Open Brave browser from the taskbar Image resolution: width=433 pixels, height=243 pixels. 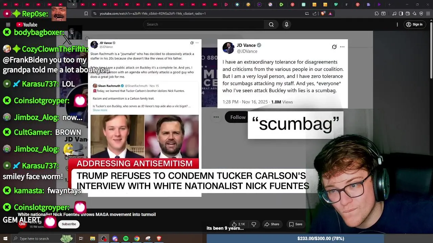tap(159, 239)
